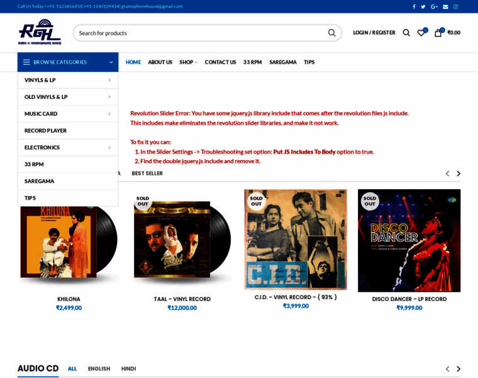The image size is (478, 378).
Task: Click into the Search for products field
Action: tap(201, 33)
